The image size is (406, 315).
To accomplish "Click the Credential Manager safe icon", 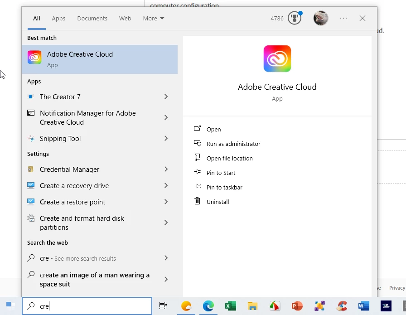I will (30, 169).
